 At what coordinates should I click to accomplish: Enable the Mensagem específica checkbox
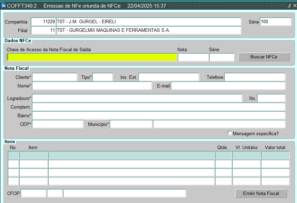coord(230,133)
